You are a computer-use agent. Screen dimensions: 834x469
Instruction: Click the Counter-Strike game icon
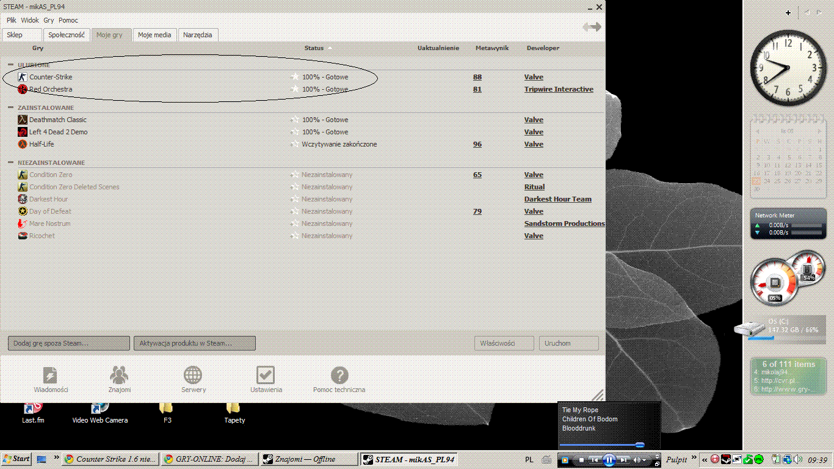[x=23, y=77]
